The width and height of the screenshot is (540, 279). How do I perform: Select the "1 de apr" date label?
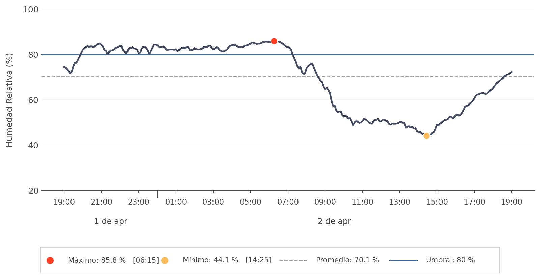tap(111, 221)
